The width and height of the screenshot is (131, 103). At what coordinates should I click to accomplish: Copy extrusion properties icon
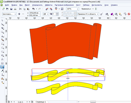[x=125, y=14]
